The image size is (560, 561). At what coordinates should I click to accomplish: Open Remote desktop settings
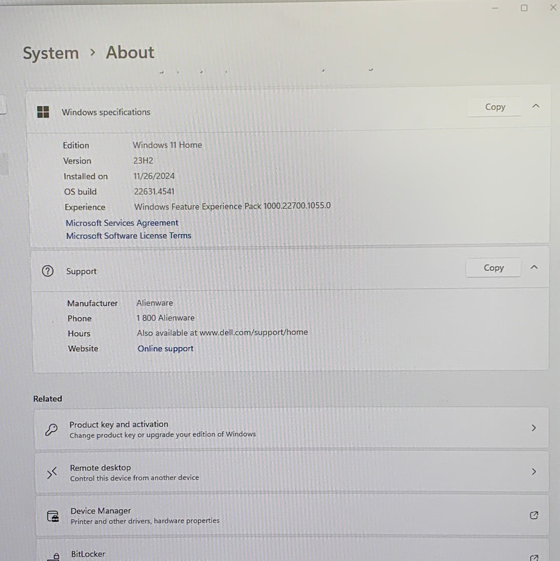(291, 472)
